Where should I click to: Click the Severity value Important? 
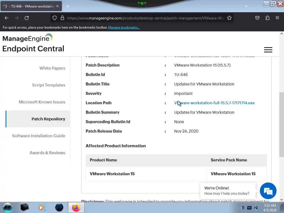(183, 93)
